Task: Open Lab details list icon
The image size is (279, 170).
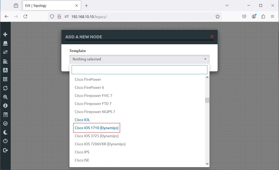Action: coord(5,115)
